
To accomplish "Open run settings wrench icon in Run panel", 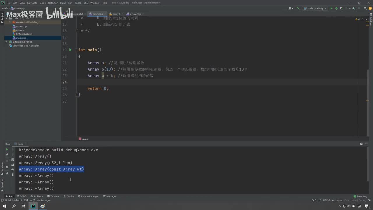I will [7, 154].
